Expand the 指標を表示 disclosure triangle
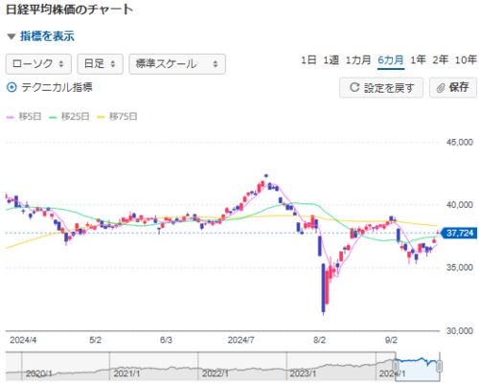 pos(11,36)
